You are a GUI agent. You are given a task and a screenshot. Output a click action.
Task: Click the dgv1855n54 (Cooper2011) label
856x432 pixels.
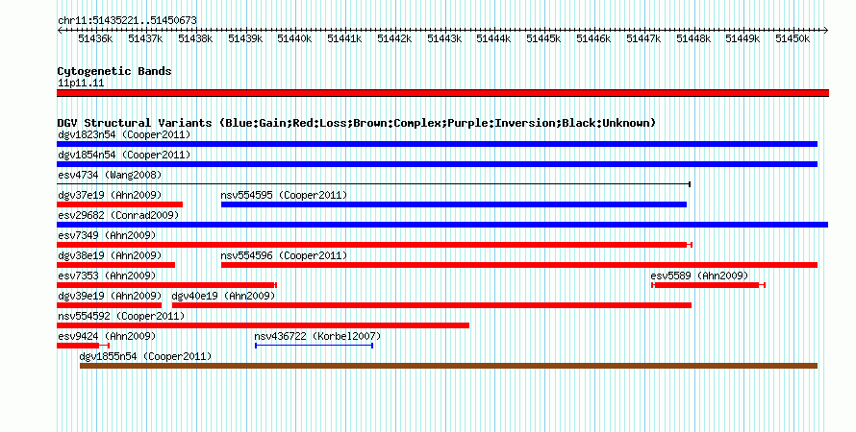[146, 356]
